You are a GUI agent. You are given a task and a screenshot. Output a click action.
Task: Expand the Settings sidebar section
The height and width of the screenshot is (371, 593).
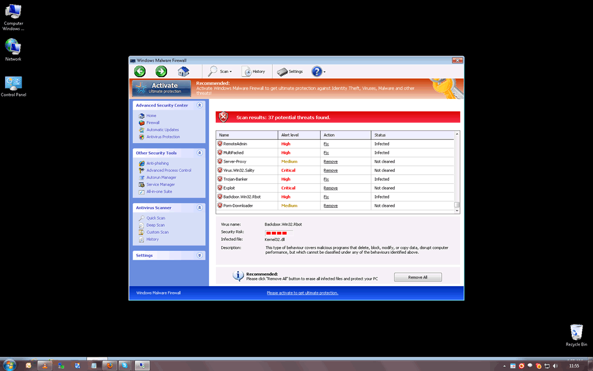click(x=200, y=256)
